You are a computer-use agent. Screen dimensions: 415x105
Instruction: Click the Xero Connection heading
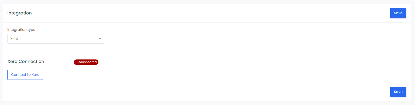(x=26, y=61)
